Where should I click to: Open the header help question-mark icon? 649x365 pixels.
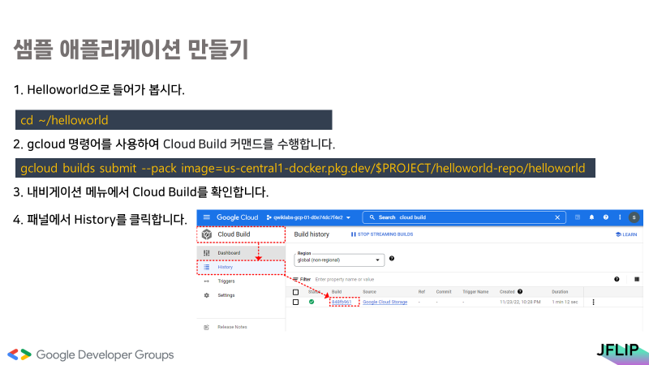pyautogui.click(x=605, y=217)
